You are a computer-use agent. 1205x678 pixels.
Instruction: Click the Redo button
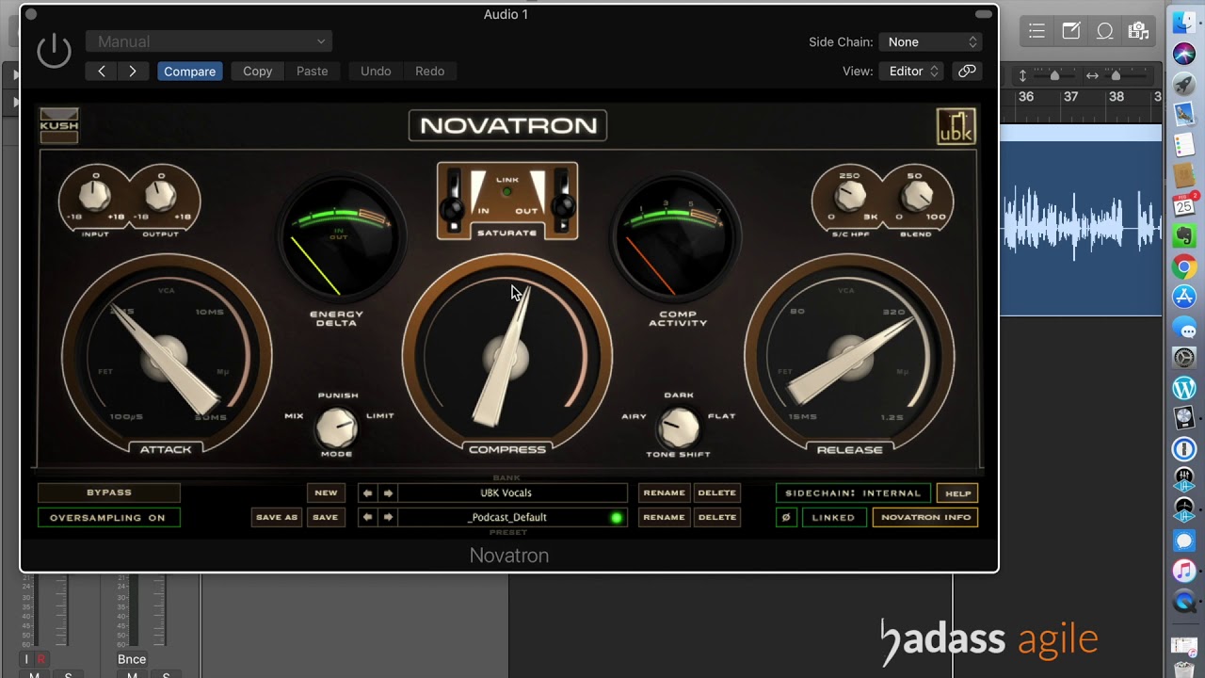(x=429, y=71)
